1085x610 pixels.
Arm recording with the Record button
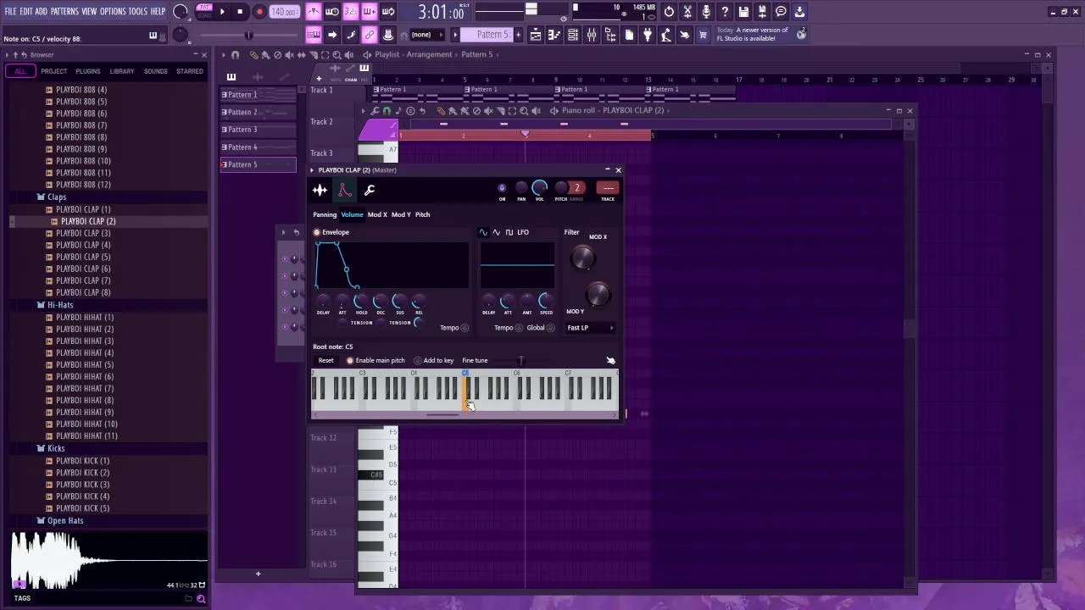point(259,12)
